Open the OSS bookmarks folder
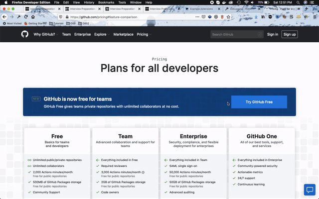Image resolution: width=319 pixels, height=199 pixels. coord(71,23)
